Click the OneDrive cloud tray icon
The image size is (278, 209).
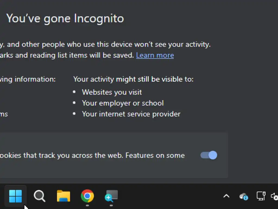[x=244, y=196]
